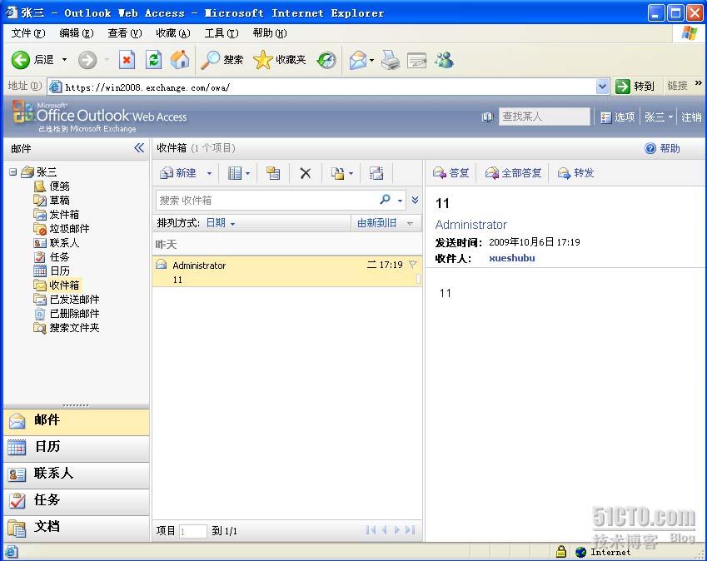Collapse the 张三 mailbox tree

click(x=13, y=171)
